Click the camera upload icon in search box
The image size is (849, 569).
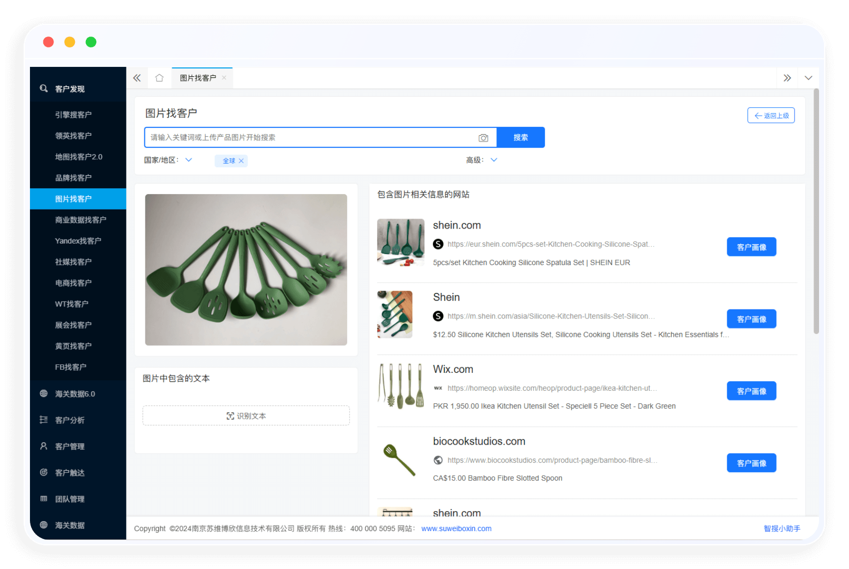click(483, 138)
